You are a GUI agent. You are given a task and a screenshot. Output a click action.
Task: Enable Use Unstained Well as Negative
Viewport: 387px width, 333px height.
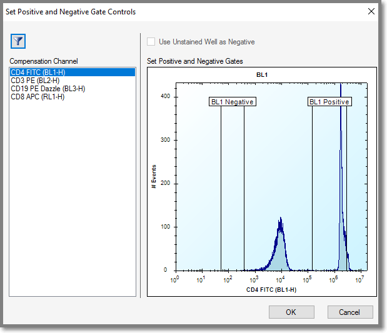point(151,42)
